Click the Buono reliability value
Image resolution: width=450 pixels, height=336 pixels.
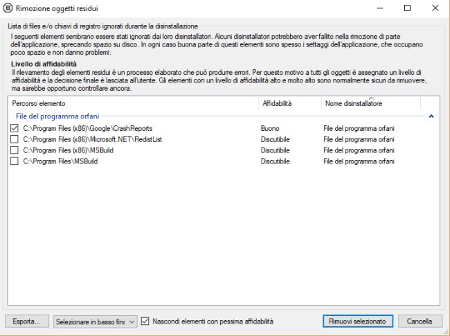click(x=271, y=129)
